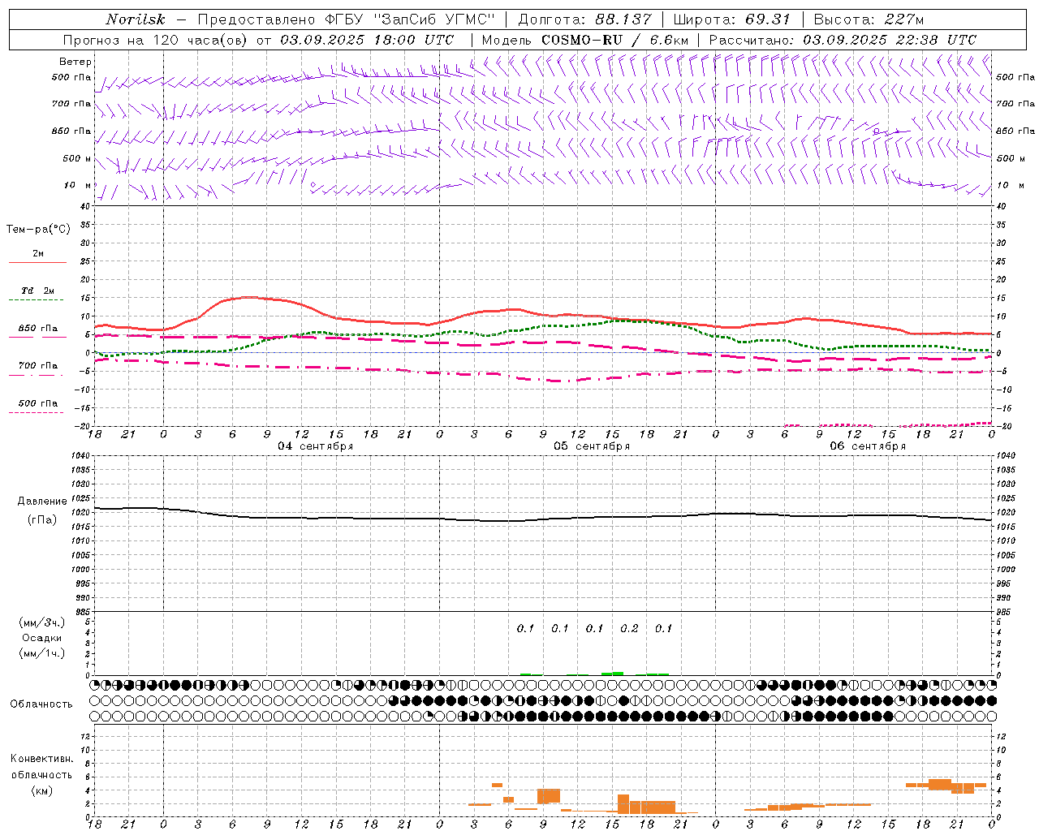Click the 'Высота: 227м' header text
The image size is (1039, 831).
pos(869,19)
